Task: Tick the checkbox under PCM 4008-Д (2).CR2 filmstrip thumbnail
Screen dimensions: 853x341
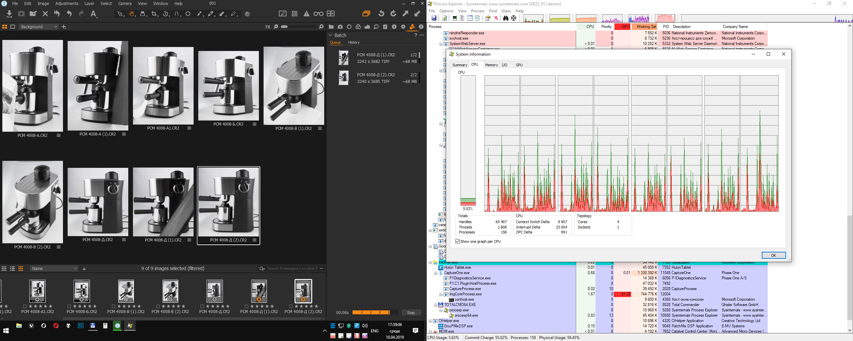Action: pos(291,306)
